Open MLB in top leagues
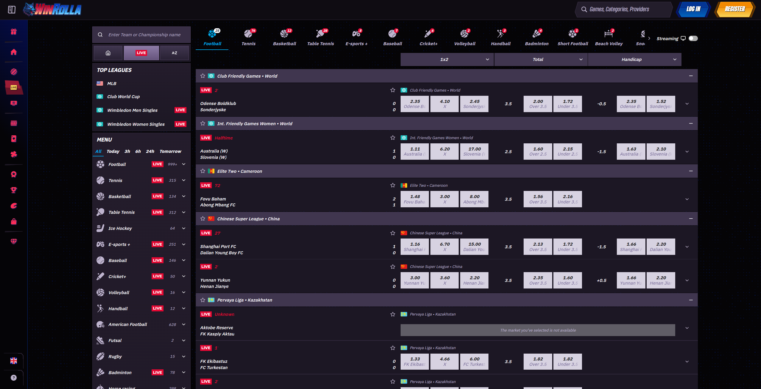761x389 pixels. [x=141, y=84]
